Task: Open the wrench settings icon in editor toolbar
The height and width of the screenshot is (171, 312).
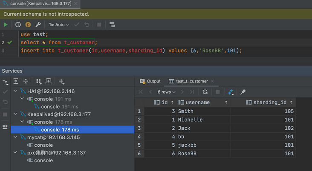Action: pyautogui.click(x=38, y=25)
